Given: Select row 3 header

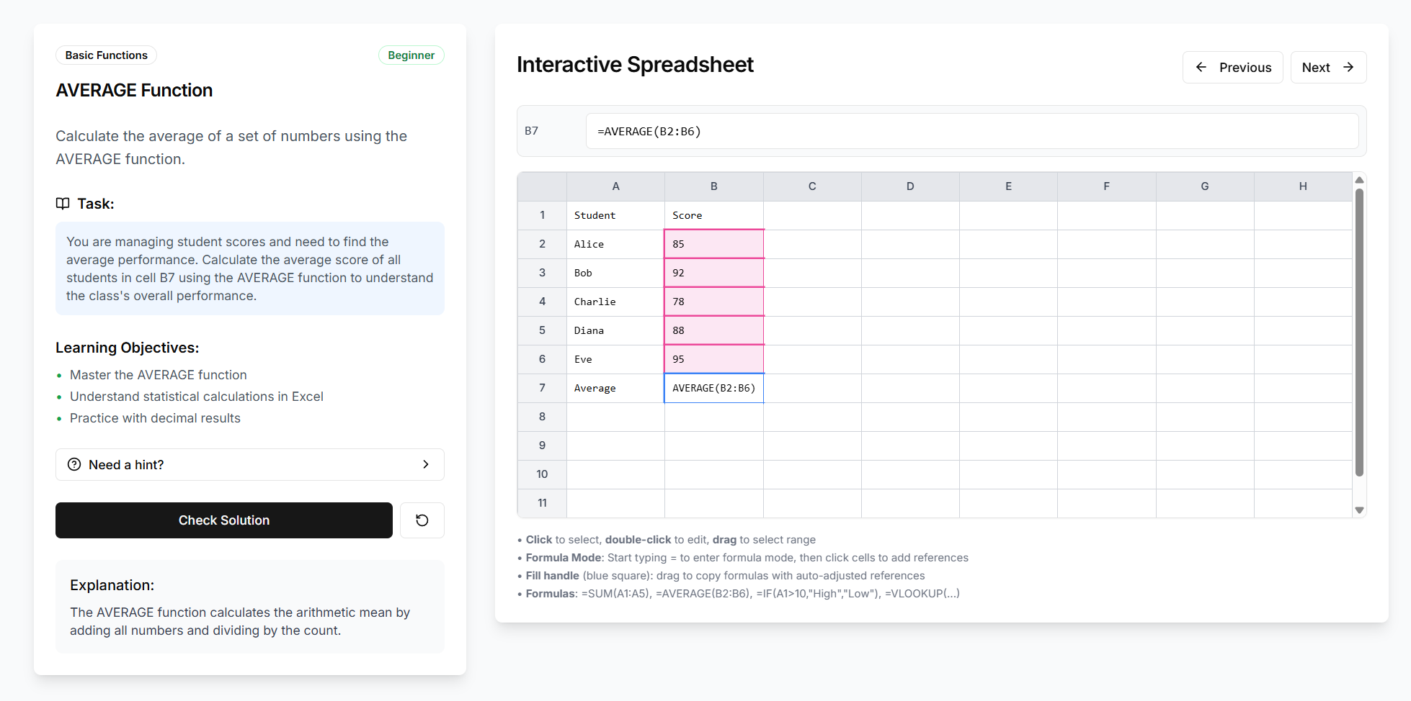Looking at the screenshot, I should click(542, 273).
